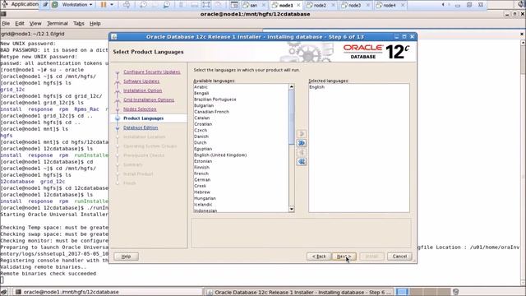Select English in selected languages list

(359, 87)
